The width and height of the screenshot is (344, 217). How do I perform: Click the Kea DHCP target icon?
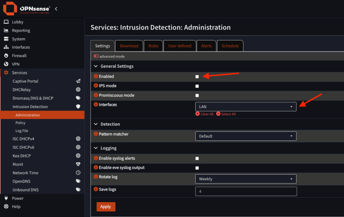click(x=78, y=156)
